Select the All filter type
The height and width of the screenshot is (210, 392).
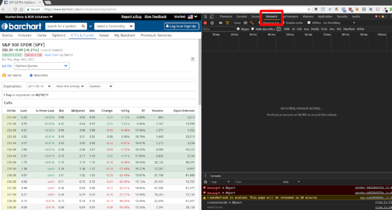[x=278, y=29]
